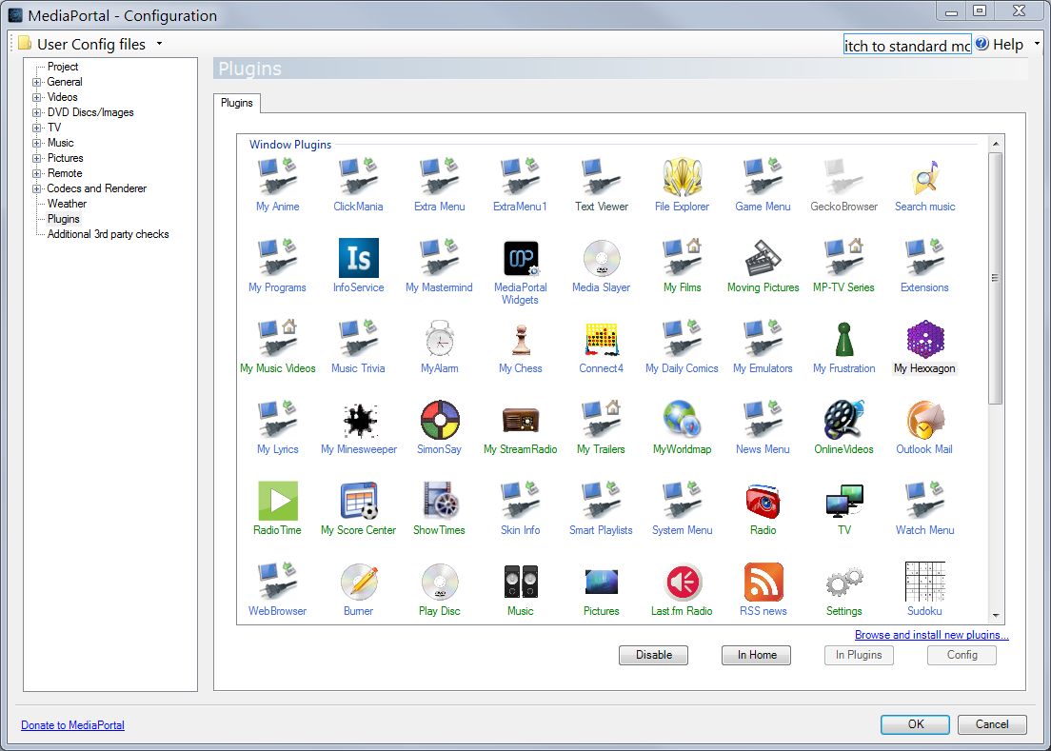The image size is (1051, 751).
Task: Expand the DVD Discs/Images tree node
Action: [37, 112]
